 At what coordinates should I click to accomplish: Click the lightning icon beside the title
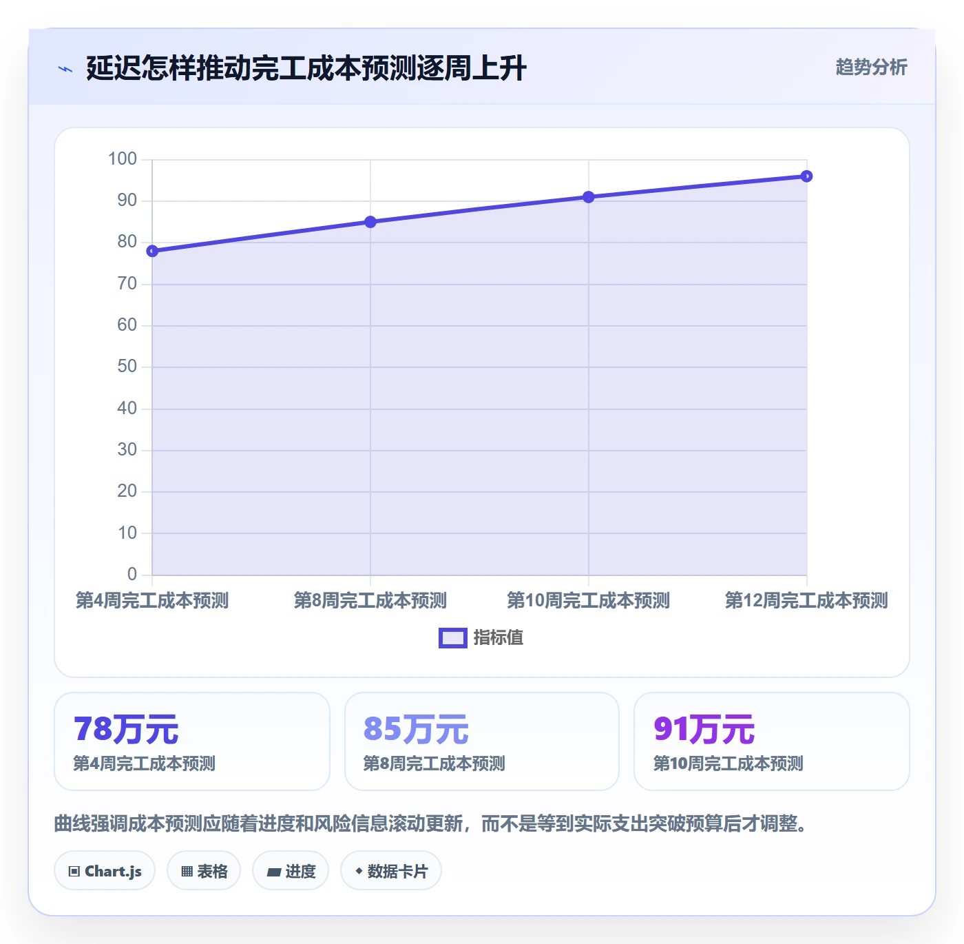[65, 69]
